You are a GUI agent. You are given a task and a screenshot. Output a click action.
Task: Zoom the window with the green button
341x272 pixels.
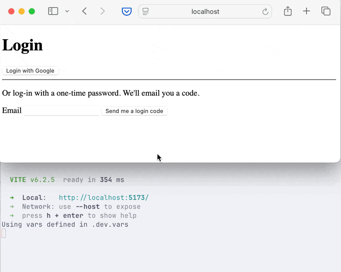(x=32, y=11)
